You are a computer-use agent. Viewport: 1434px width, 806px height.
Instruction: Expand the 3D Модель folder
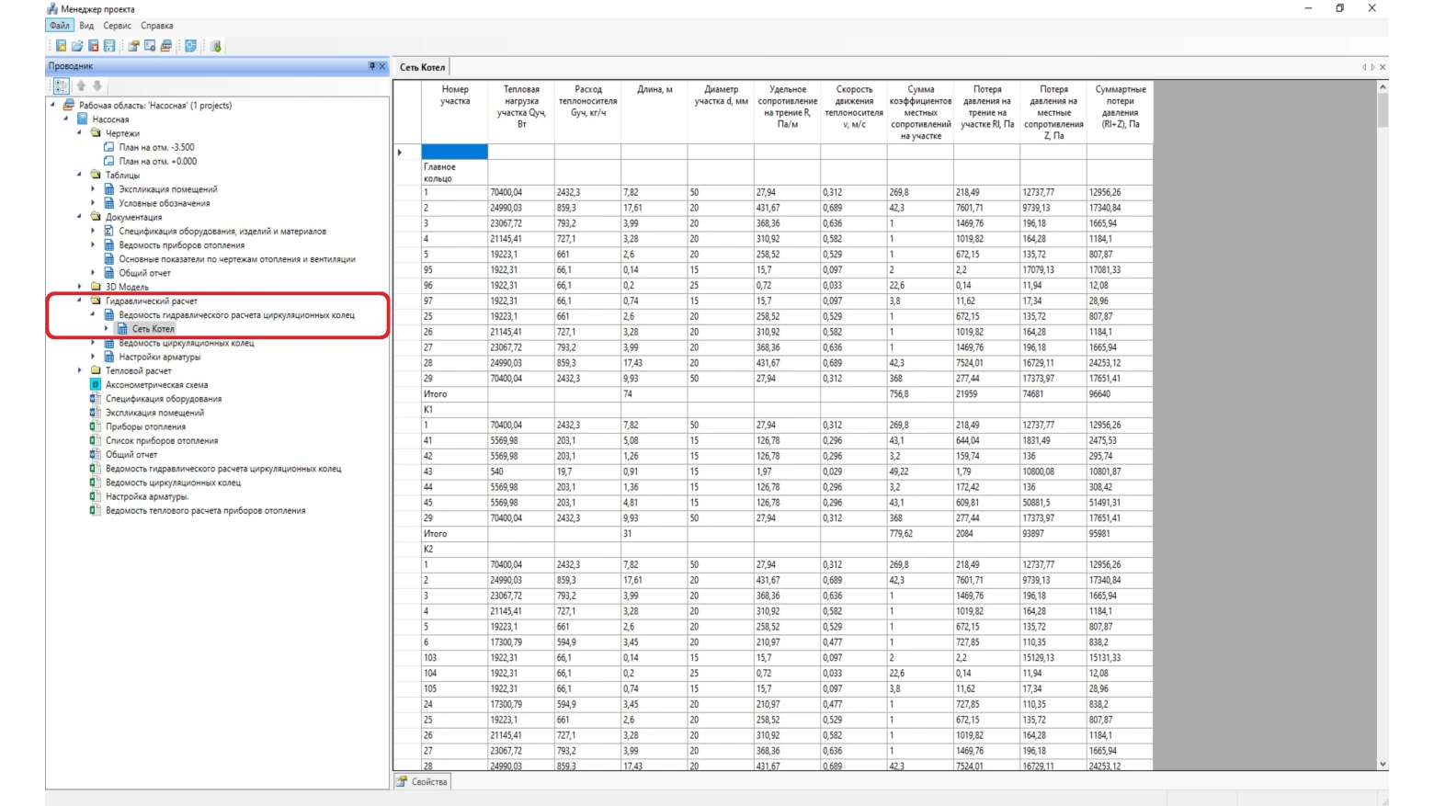coord(80,287)
